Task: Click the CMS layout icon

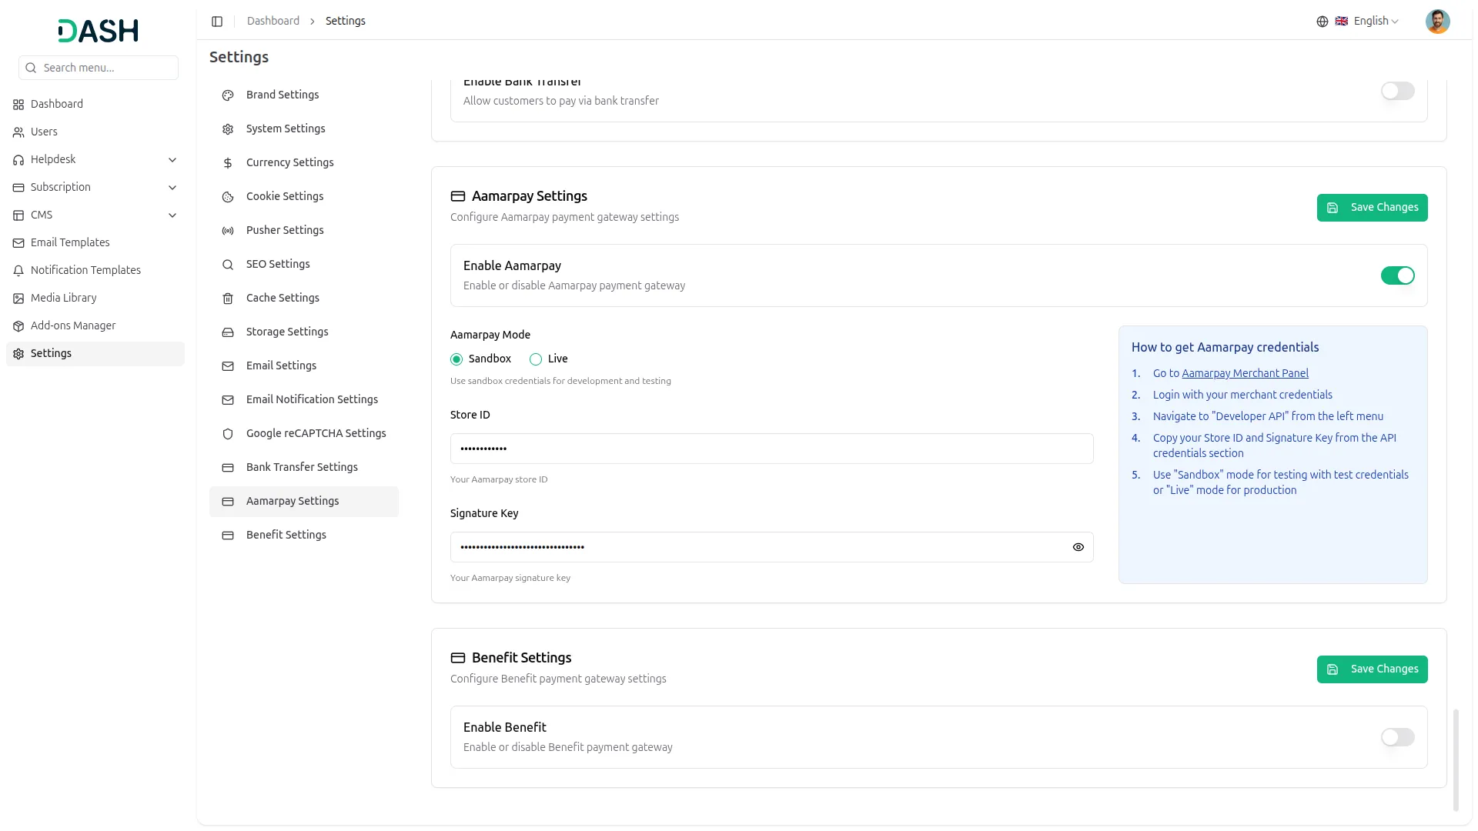Action: click(18, 215)
